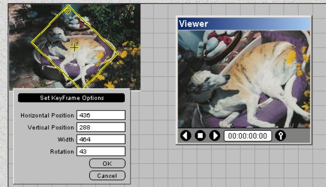
Task: Click the right corner of the yellow frame
Action: [x=118, y=54]
